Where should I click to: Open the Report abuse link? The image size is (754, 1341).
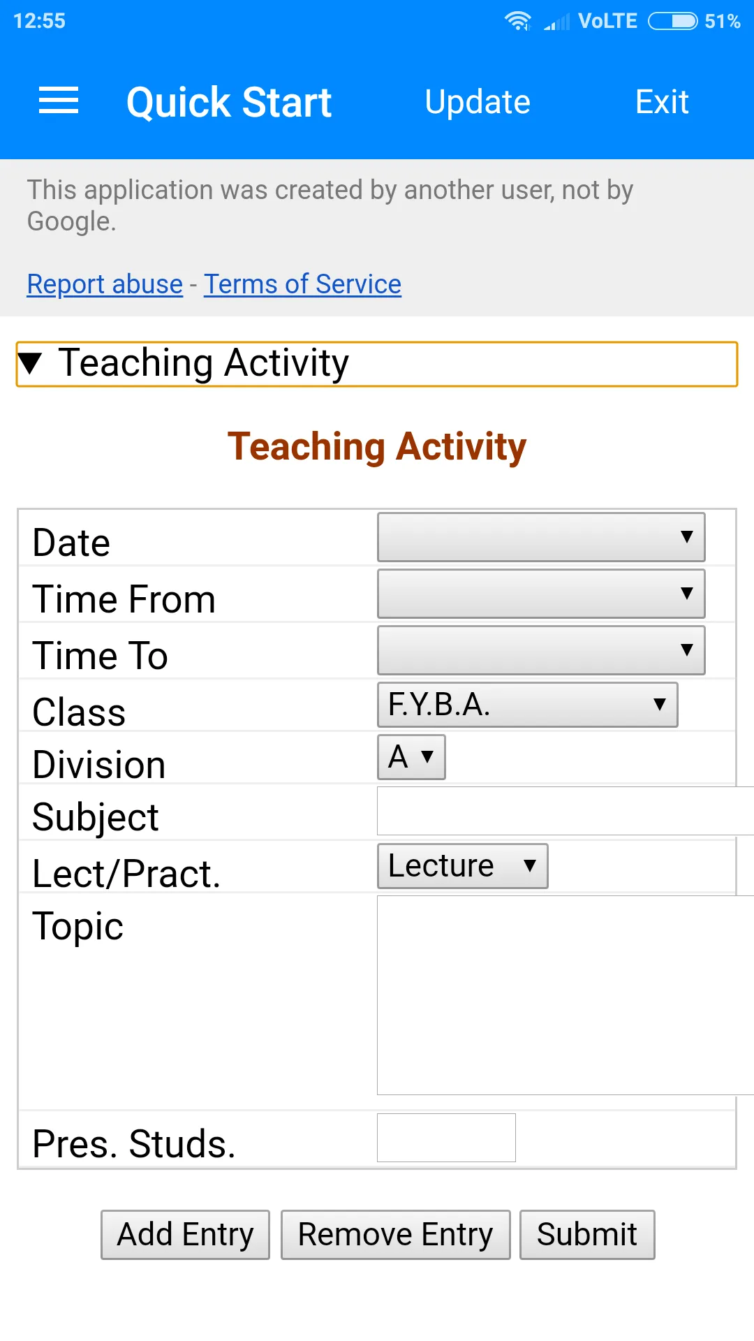(x=105, y=284)
